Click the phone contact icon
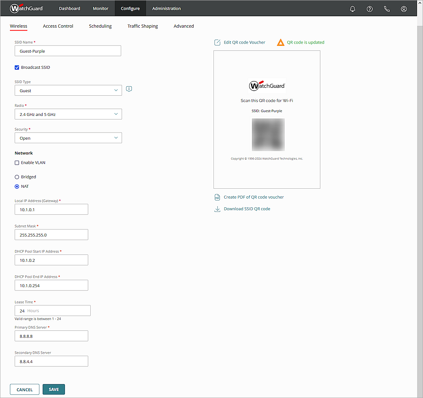Screen dimensions: 423x398 coord(387,8)
